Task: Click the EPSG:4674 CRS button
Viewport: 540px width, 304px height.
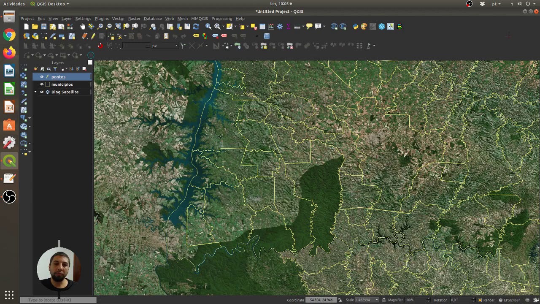Action: (x=510, y=300)
